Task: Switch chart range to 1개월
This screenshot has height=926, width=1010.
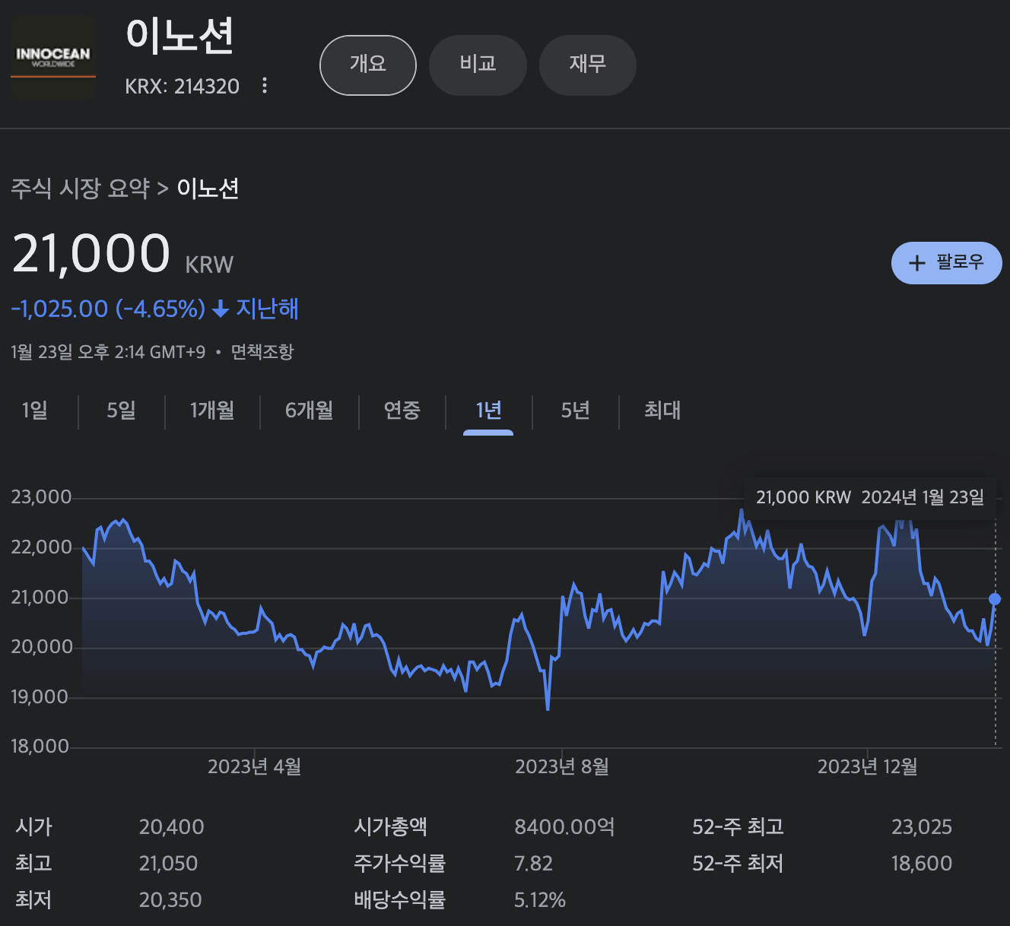Action: [x=212, y=411]
